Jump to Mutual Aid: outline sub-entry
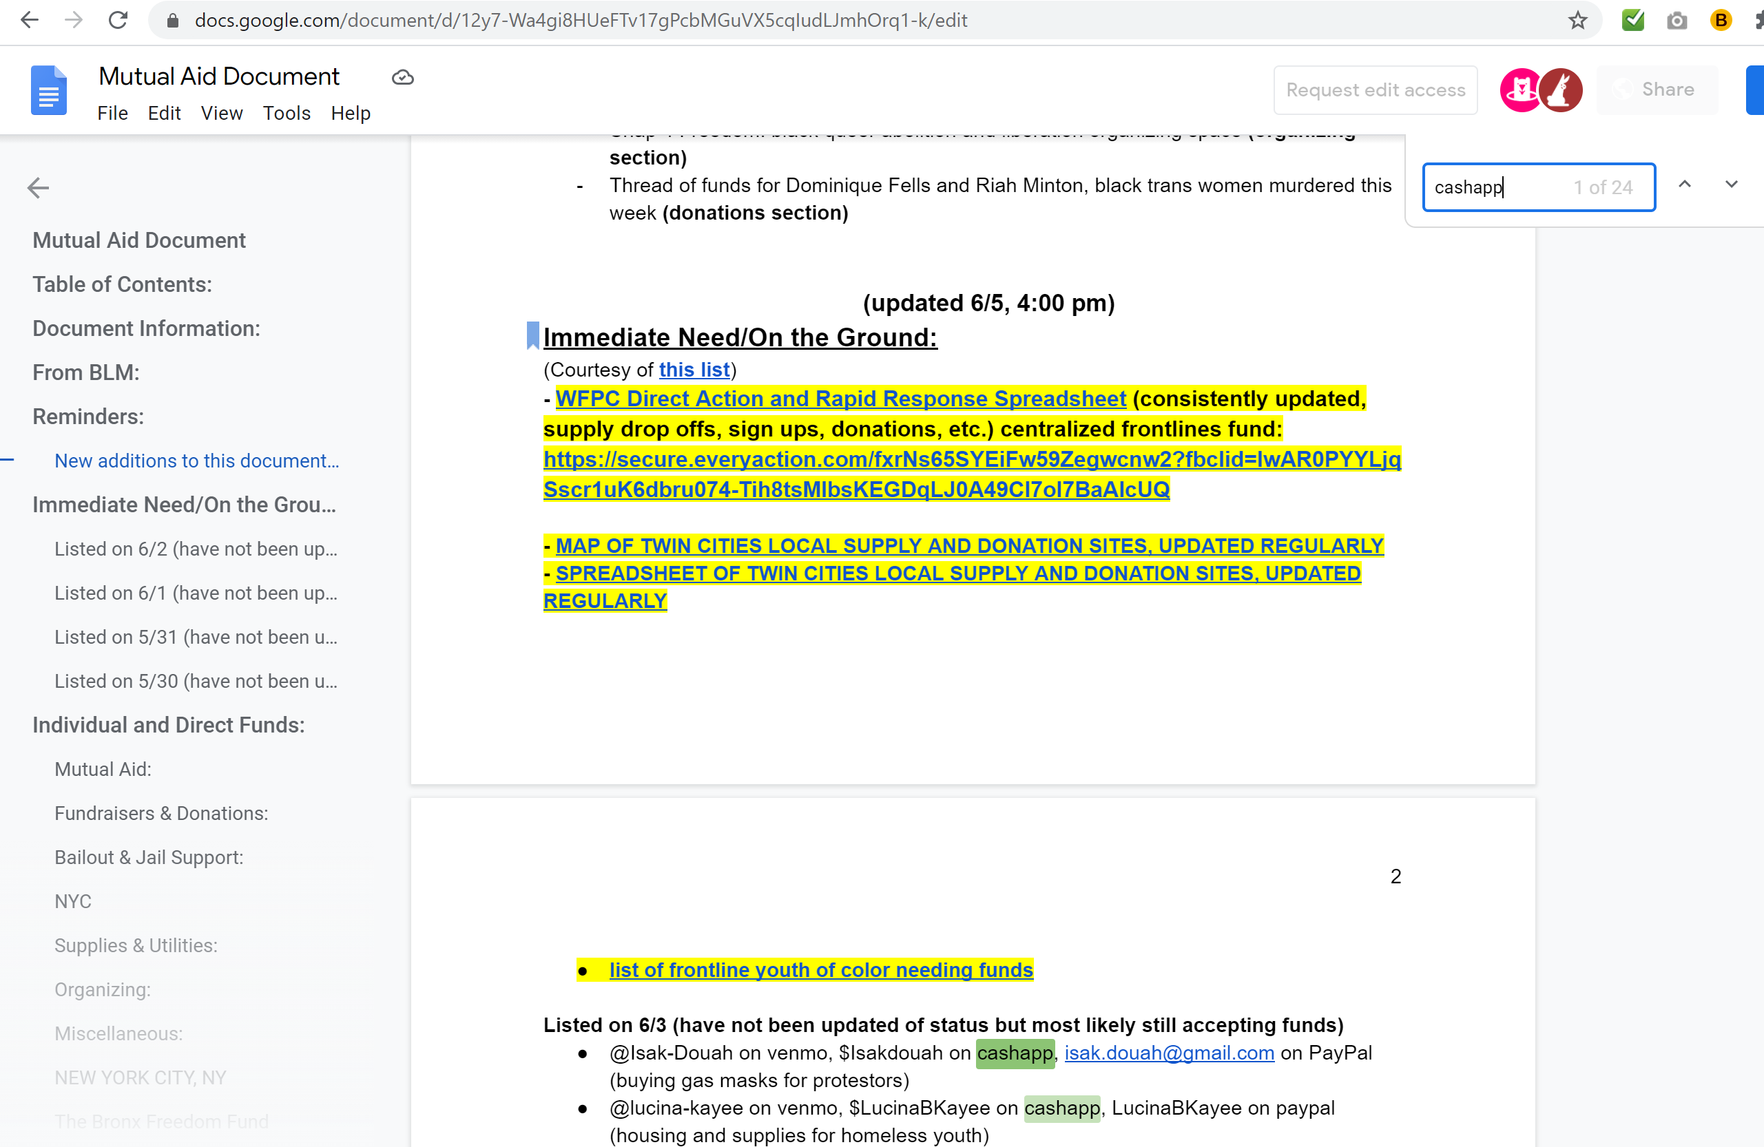Screen dimensions: 1764x1147 tap(103, 769)
